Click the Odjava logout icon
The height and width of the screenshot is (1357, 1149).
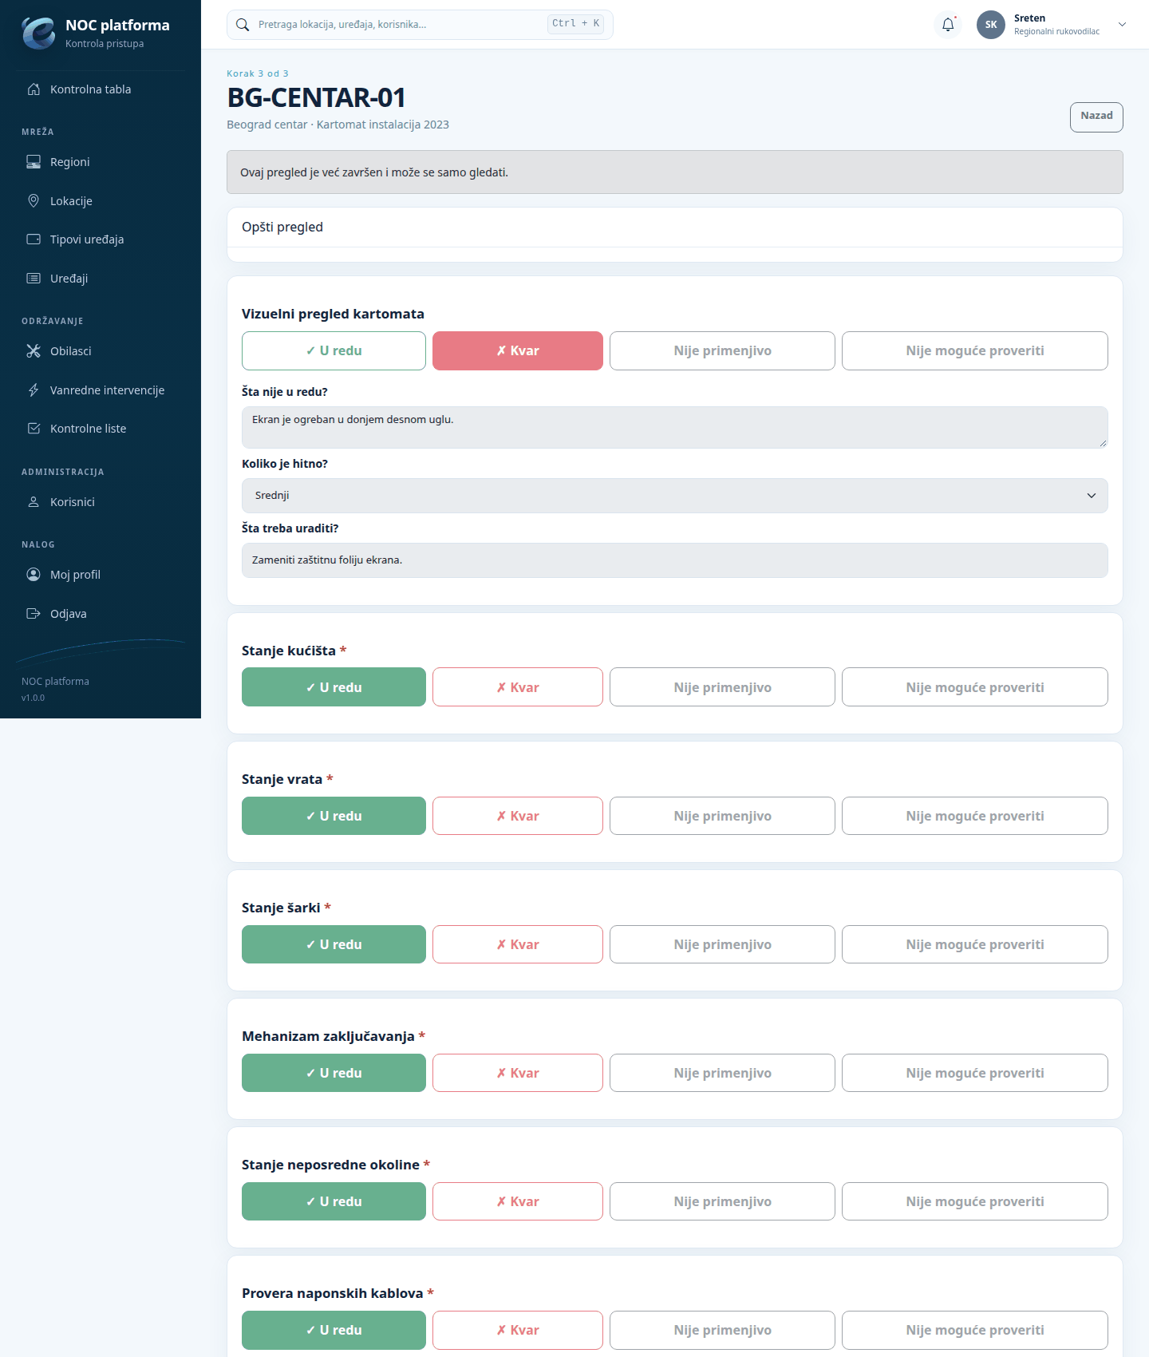coord(34,614)
